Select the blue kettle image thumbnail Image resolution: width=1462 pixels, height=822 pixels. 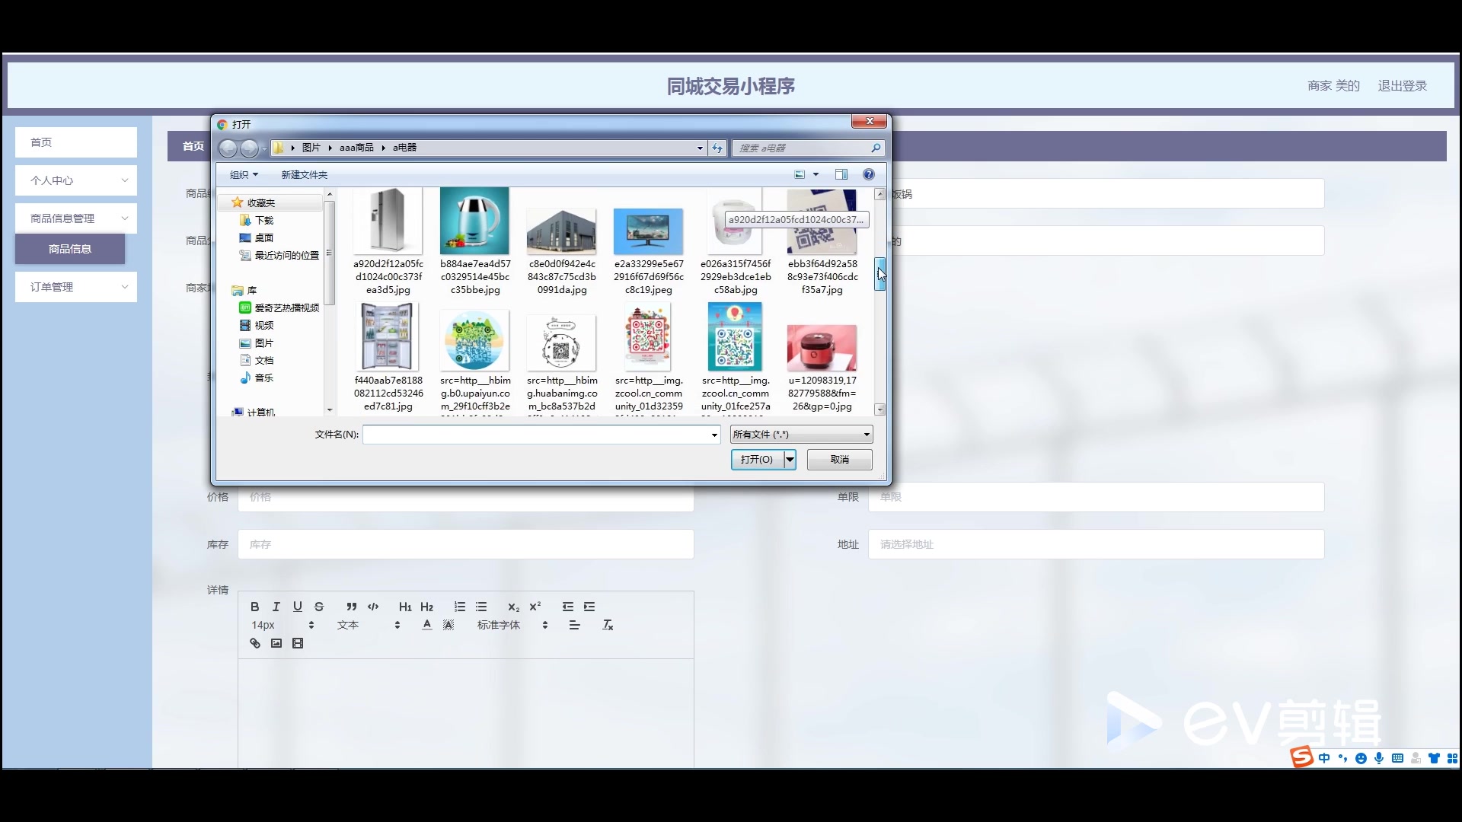point(474,221)
